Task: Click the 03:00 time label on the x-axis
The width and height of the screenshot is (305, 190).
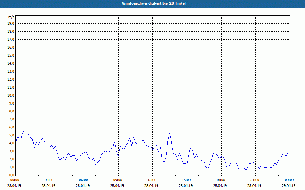Action: click(49, 180)
